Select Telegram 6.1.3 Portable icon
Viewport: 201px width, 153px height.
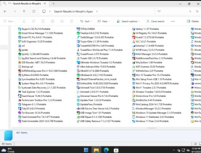point(20,105)
